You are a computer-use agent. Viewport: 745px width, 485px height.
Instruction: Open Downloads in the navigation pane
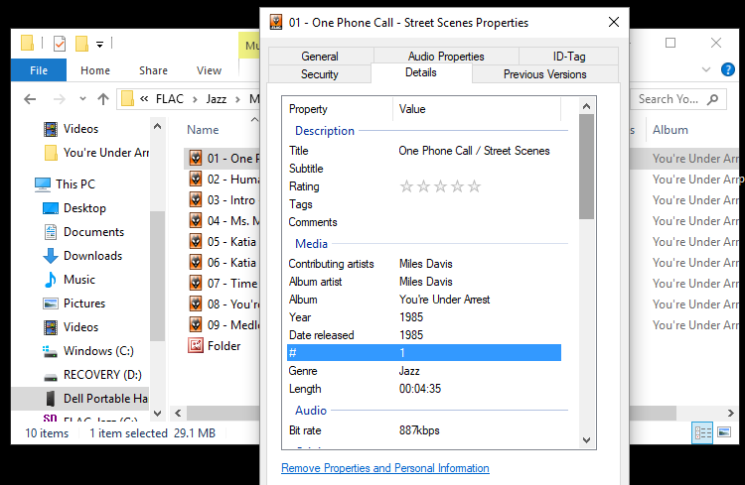click(92, 256)
